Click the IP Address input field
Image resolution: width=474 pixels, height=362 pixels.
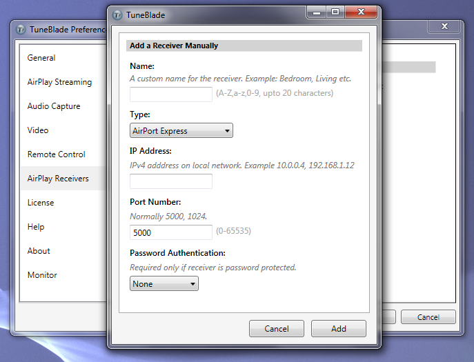171,181
